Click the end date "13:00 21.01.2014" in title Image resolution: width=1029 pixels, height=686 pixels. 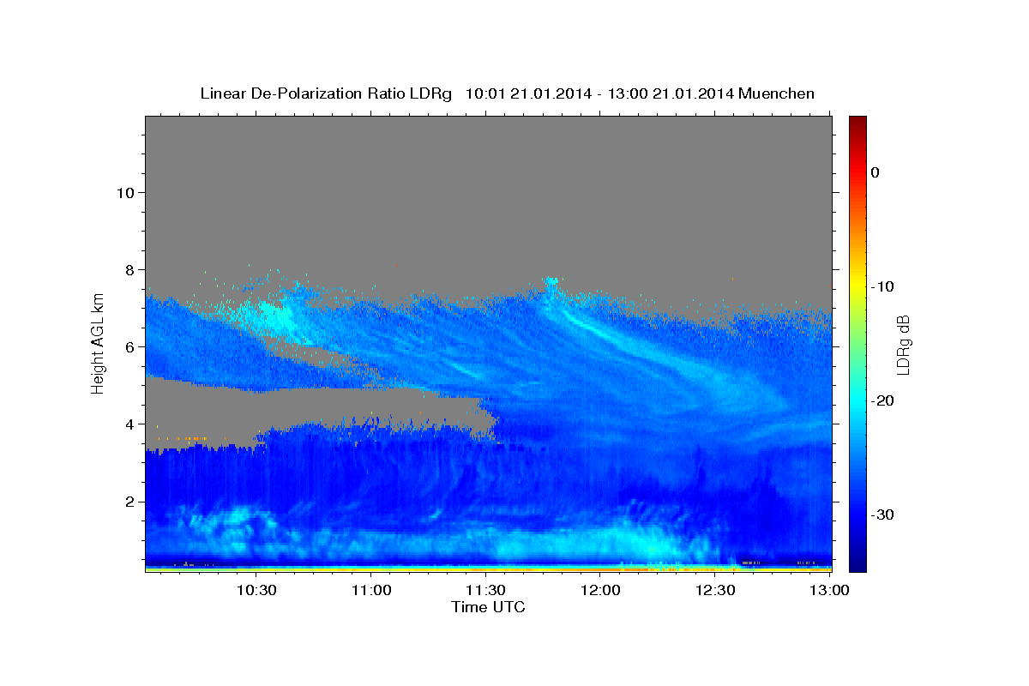(671, 93)
